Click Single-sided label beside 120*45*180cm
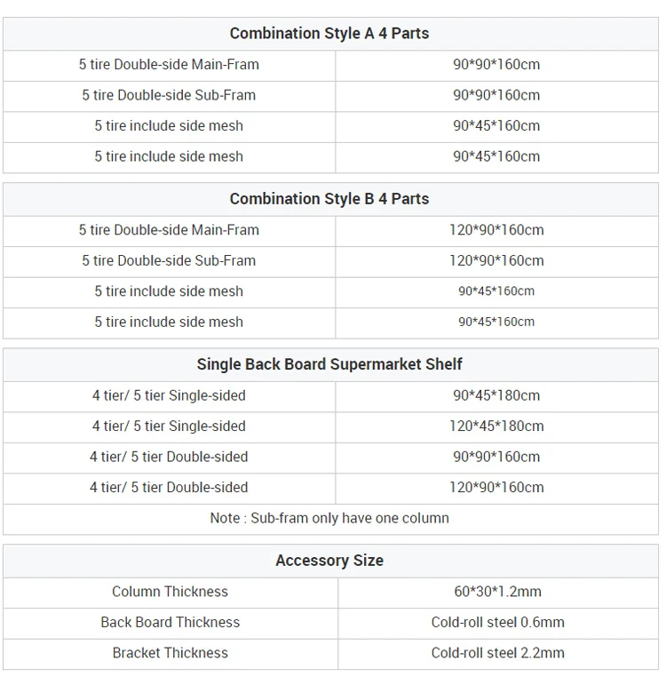The width and height of the screenshot is (666, 693). coord(169,426)
